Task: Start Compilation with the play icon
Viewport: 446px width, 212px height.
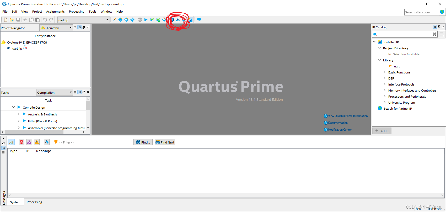Action: (146, 20)
